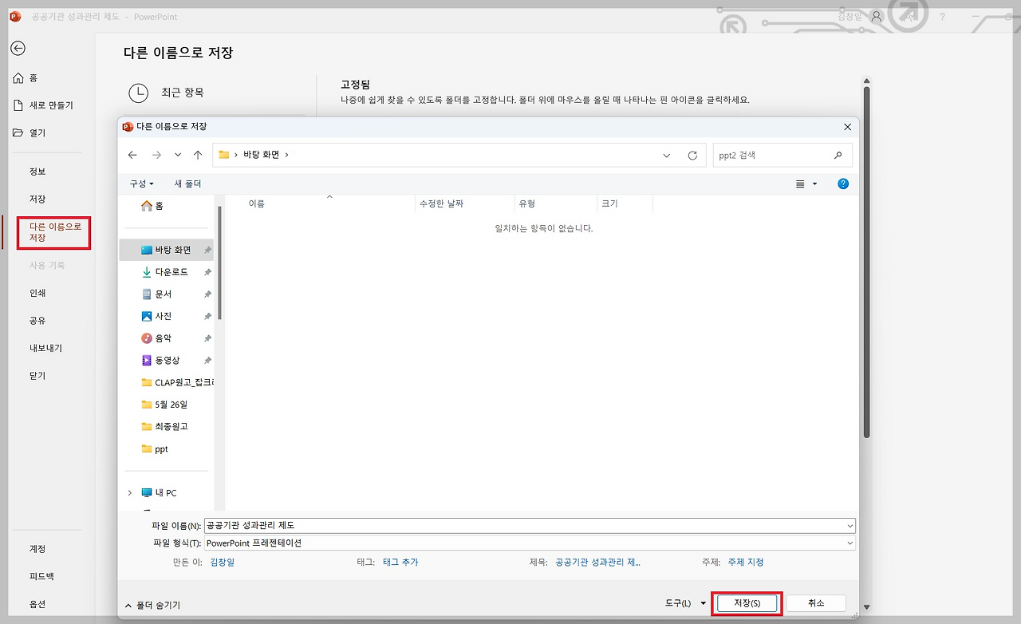
Task: Open PowerPoint 옵션
Action: [x=37, y=604]
